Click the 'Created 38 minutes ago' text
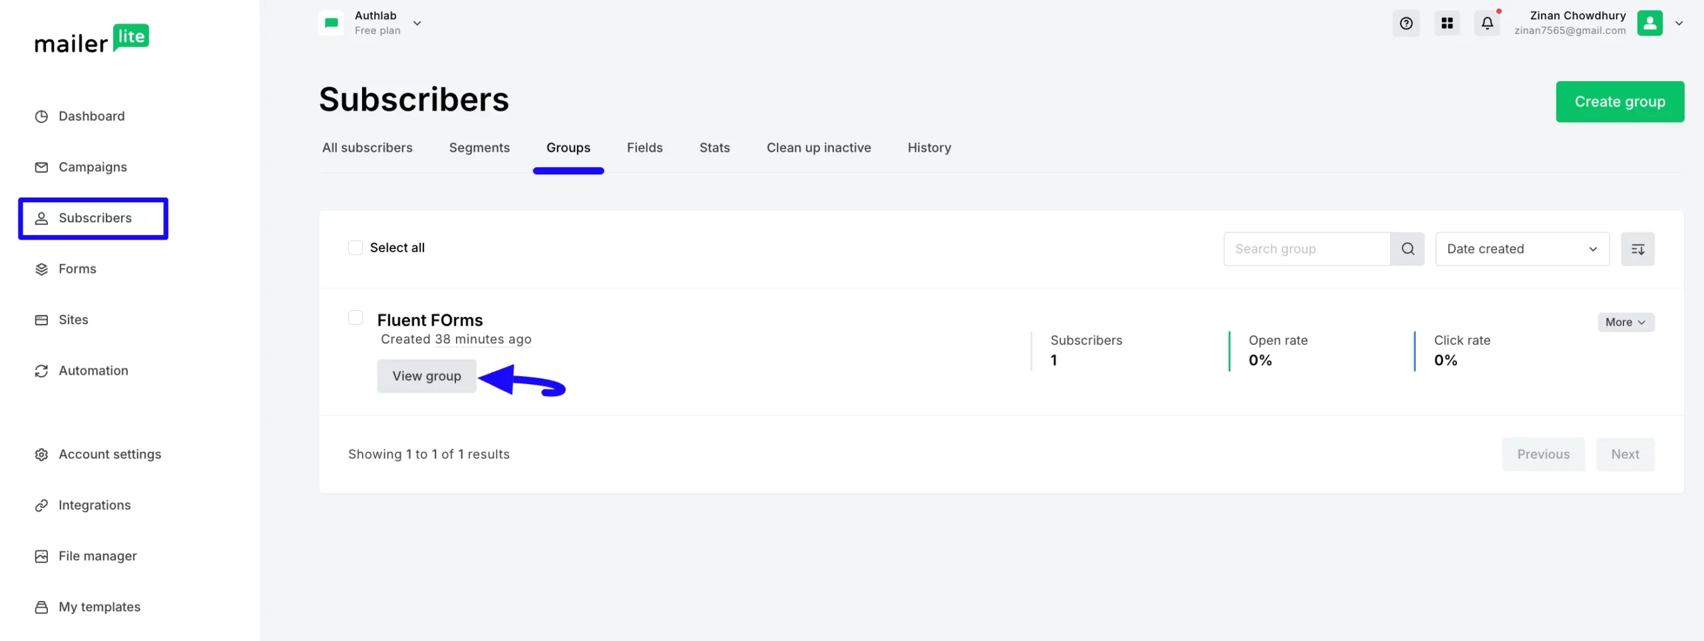The image size is (1704, 641). pos(456,339)
